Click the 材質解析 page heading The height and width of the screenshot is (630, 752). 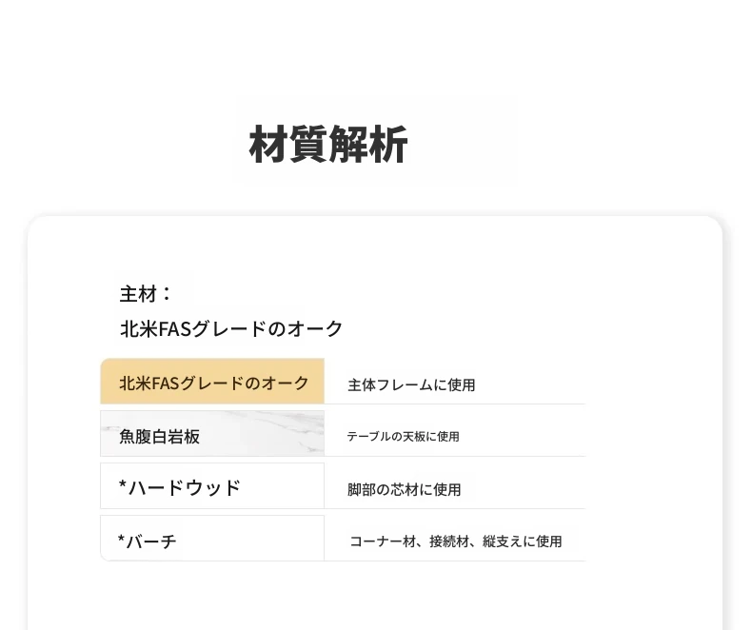click(328, 145)
